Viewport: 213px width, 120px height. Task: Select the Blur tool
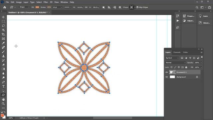coord(3,73)
